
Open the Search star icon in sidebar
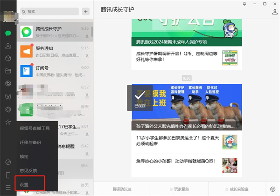pyautogui.click(x=8, y=122)
